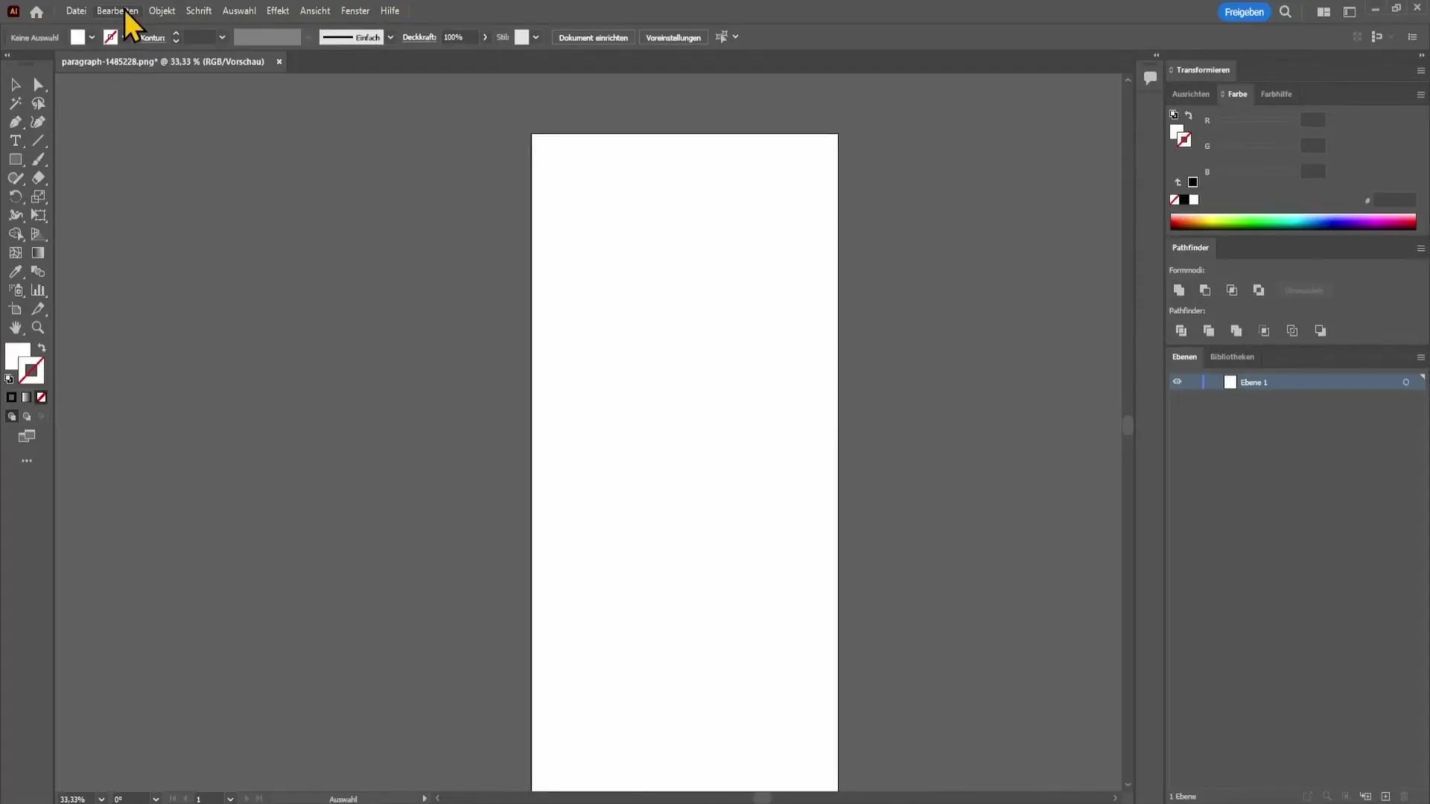
Task: Open the fill color dropdown in control bar
Action: [x=92, y=37]
